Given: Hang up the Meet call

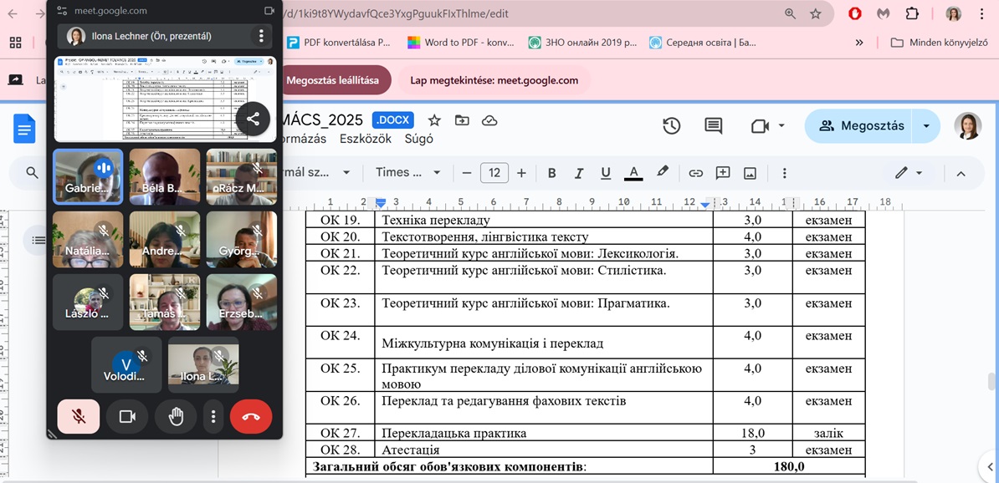Looking at the screenshot, I should 251,416.
